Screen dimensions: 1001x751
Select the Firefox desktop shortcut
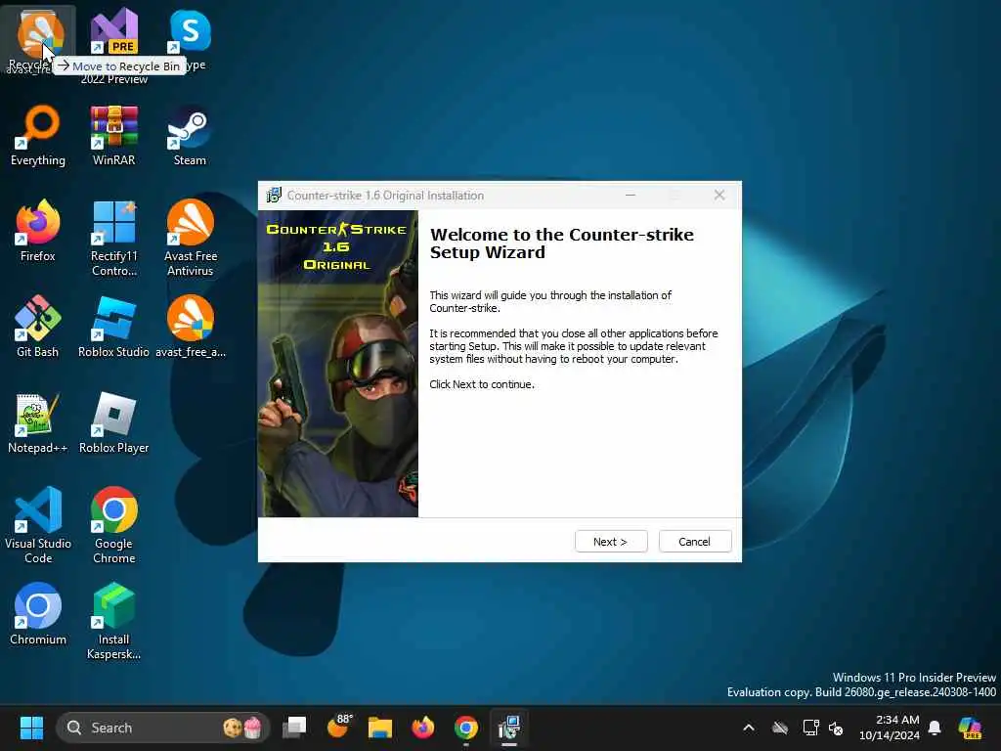pyautogui.click(x=38, y=231)
